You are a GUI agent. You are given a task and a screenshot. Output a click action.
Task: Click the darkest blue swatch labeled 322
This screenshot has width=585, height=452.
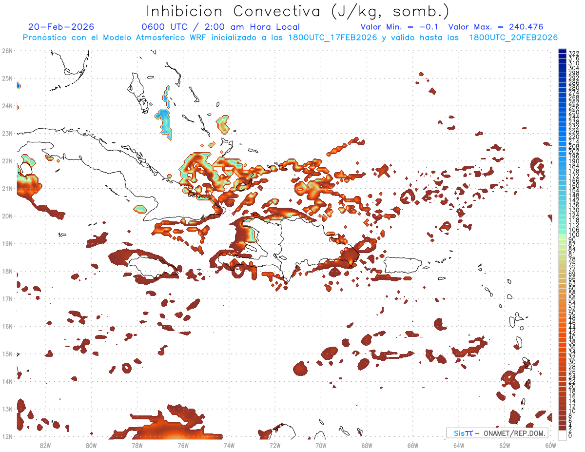[562, 52]
